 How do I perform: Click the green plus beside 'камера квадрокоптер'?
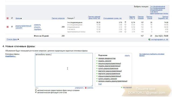tap(97, 58)
